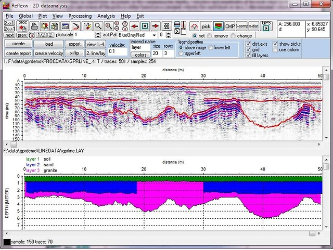The height and width of the screenshot is (250, 333).
Task: Click the magnifier zoom tool
Action: tap(98, 26)
